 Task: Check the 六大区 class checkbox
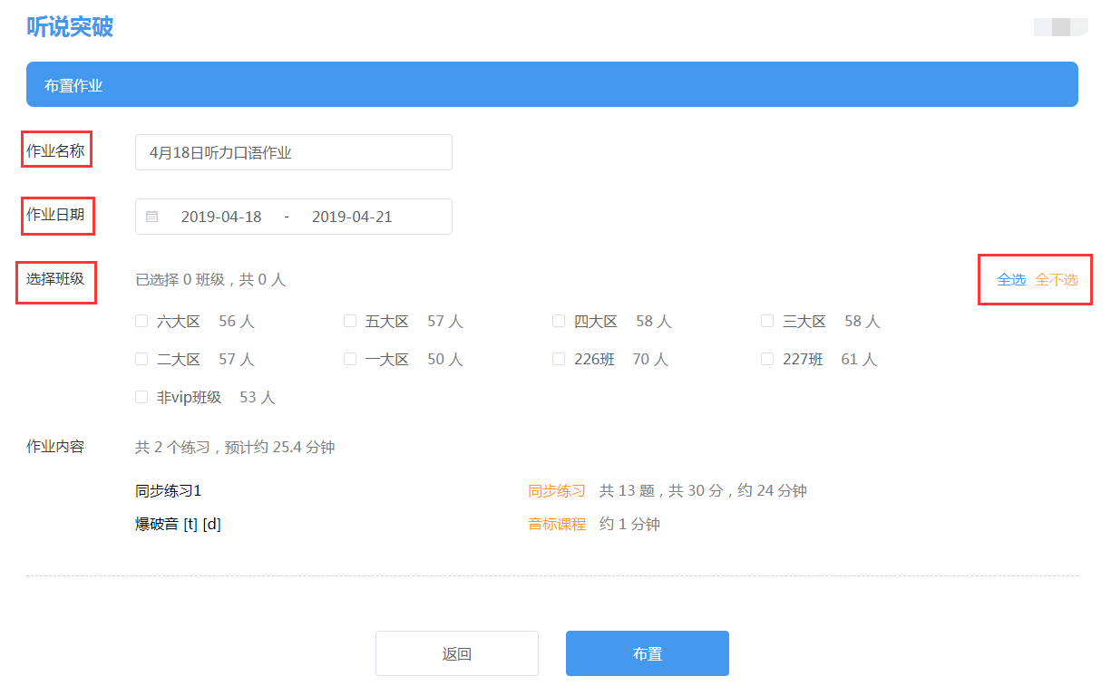coord(141,321)
